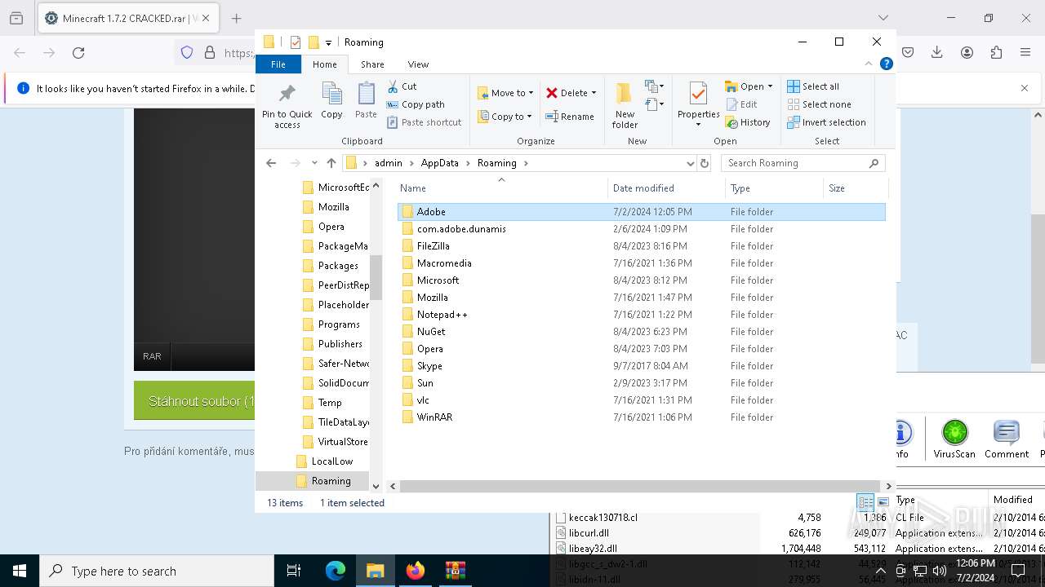The height and width of the screenshot is (587, 1045).
Task: Select the Minecraft 1.7.2 CRACKED.rar Firefox tab
Action: (x=127, y=18)
